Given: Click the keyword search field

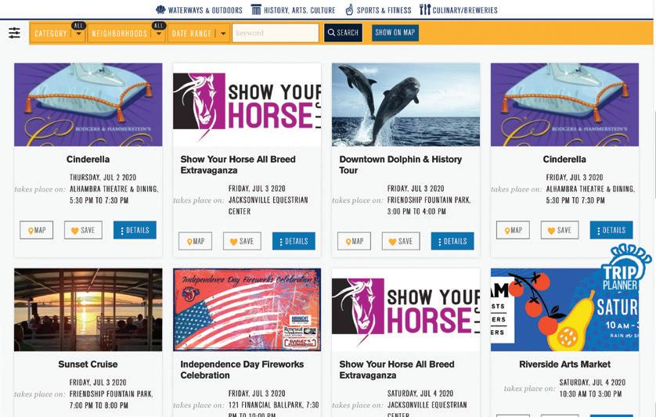Looking at the screenshot, I should coord(276,33).
